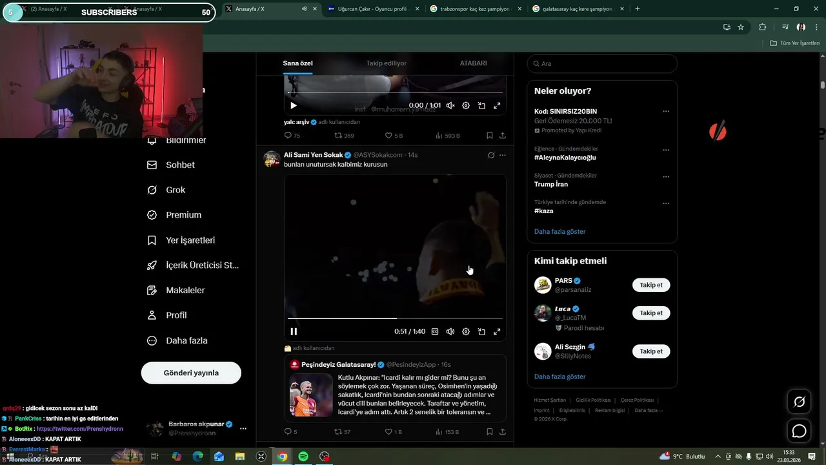Image resolution: width=826 pixels, height=465 pixels.
Task: Open picture-in-picture on the yalc arşiv video
Action: (x=481, y=106)
